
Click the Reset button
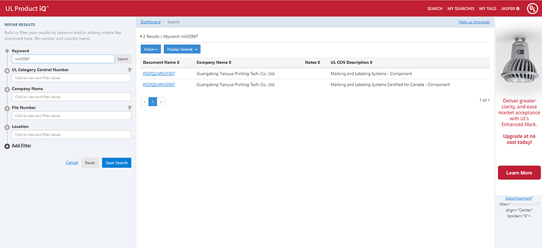(x=90, y=163)
